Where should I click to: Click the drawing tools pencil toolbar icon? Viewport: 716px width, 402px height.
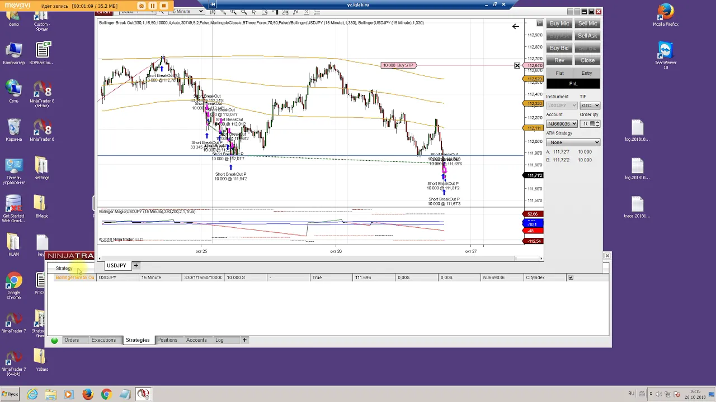point(223,12)
